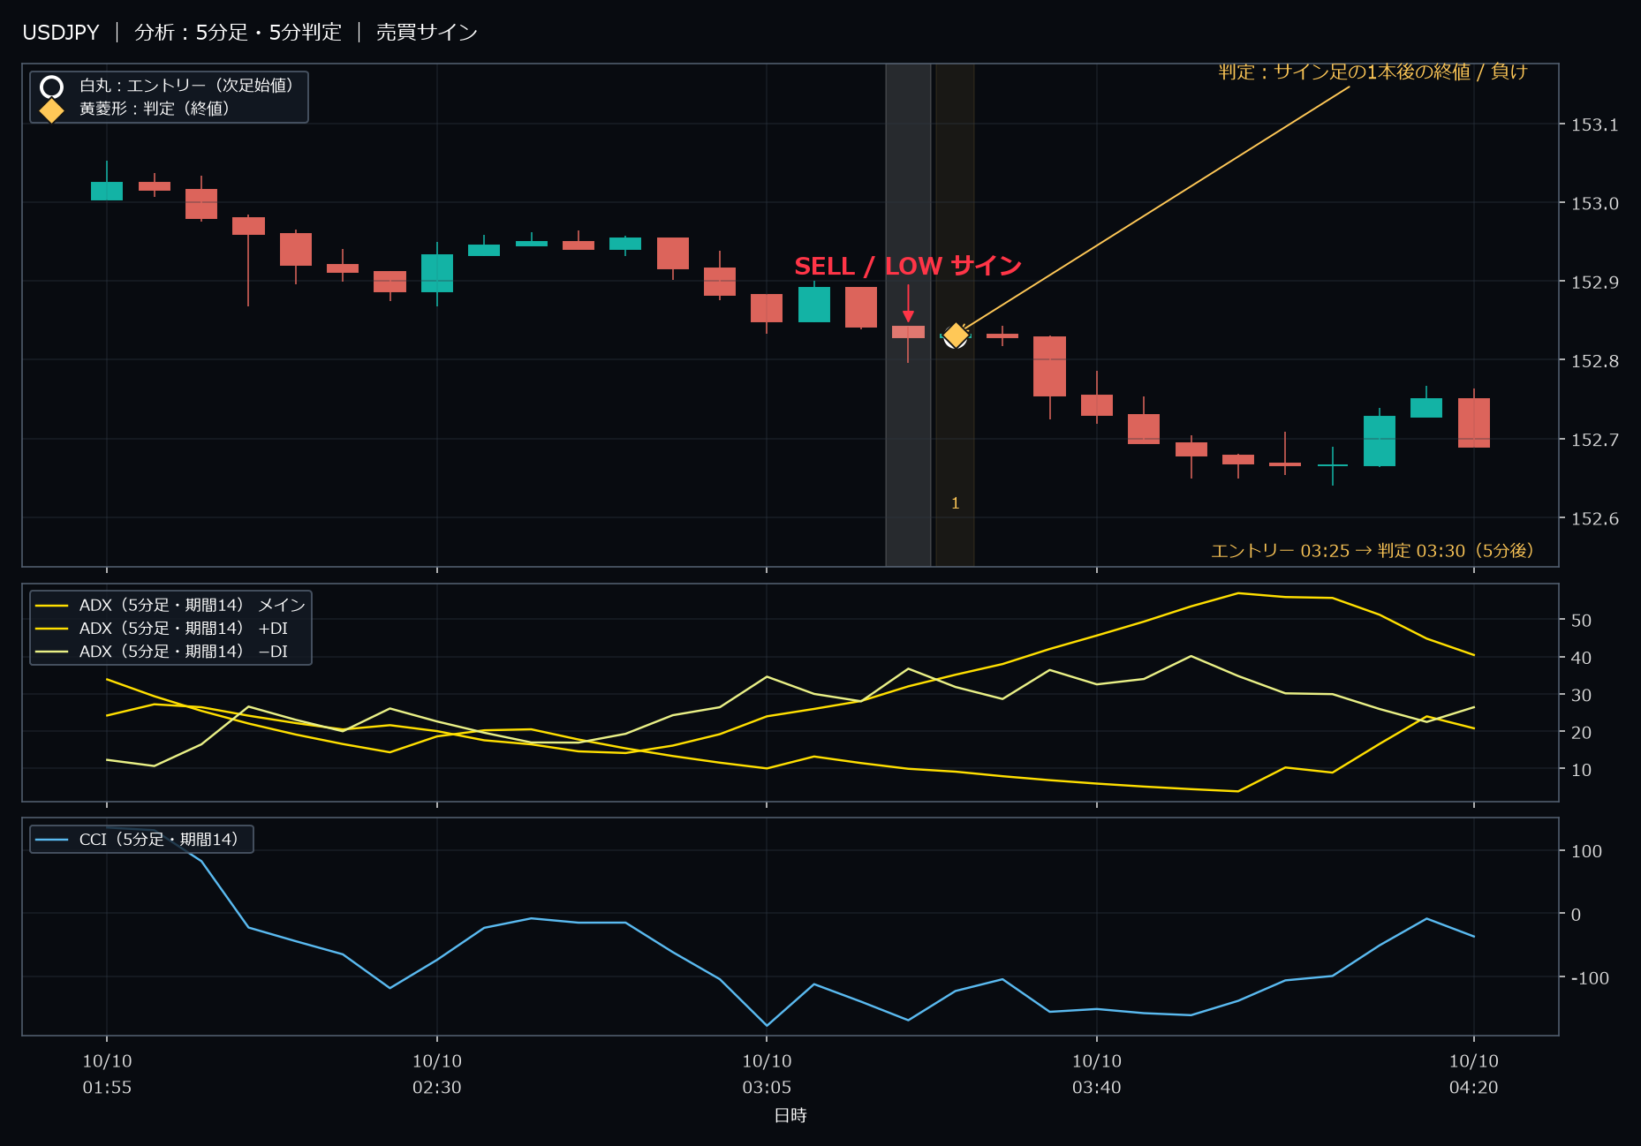Click the '10/10 02:30' time axis label
The image size is (1641, 1146).
tap(437, 1074)
